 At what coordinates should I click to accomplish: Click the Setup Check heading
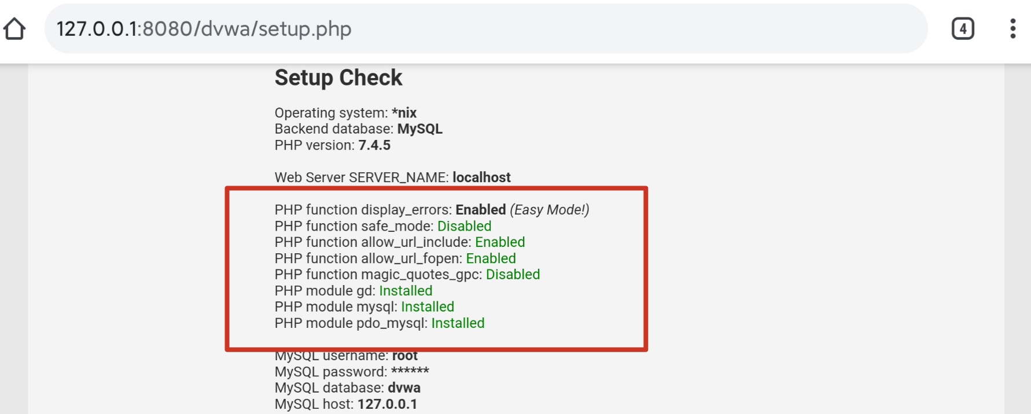[x=338, y=77]
